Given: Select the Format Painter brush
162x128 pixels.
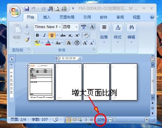Looking at the screenshot, I should pos(27,40).
